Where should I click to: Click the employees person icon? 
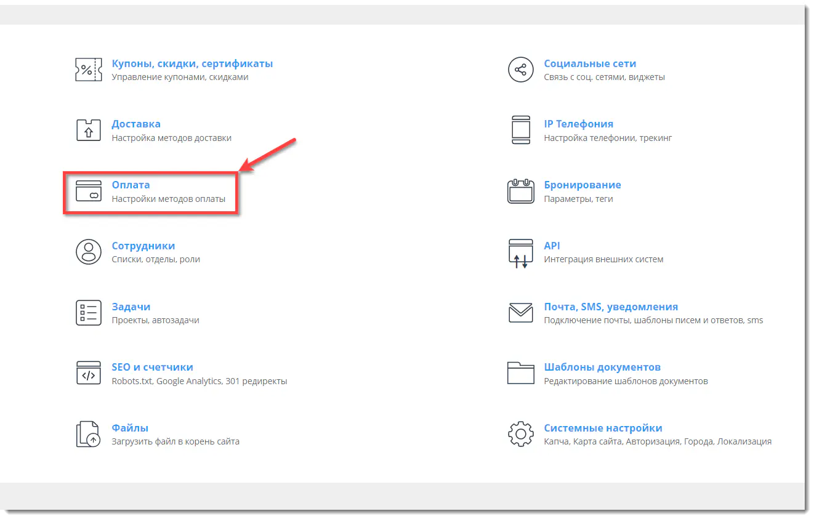pyautogui.click(x=88, y=252)
